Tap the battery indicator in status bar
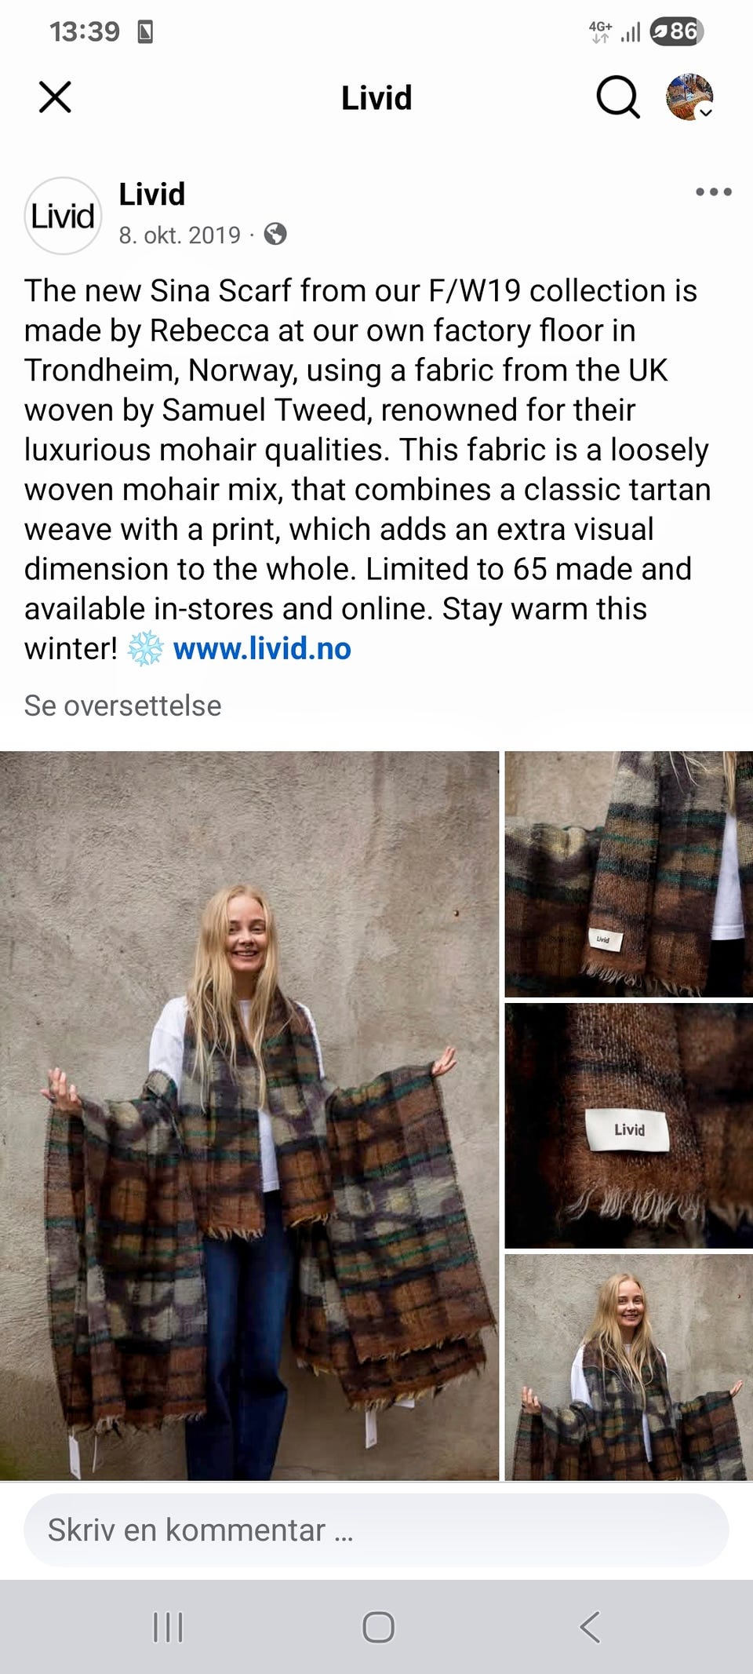 click(677, 31)
